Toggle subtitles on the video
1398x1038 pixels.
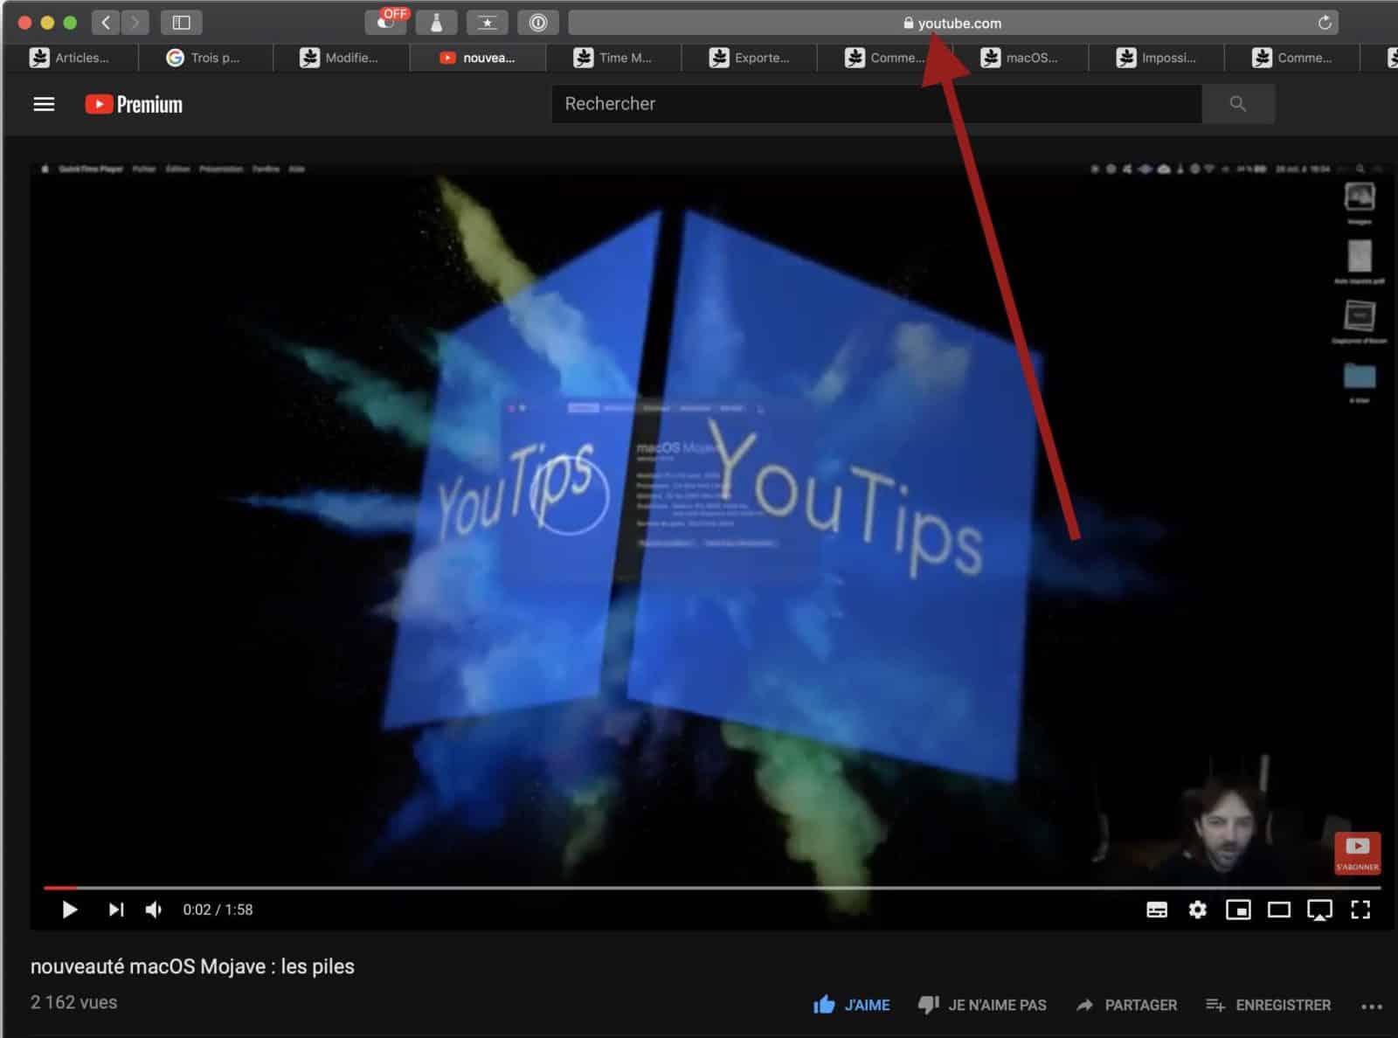(1157, 910)
